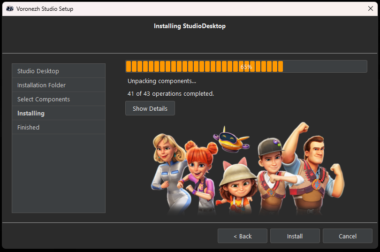Open the Select Components step
Image resolution: width=380 pixels, height=252 pixels.
[x=58, y=99]
